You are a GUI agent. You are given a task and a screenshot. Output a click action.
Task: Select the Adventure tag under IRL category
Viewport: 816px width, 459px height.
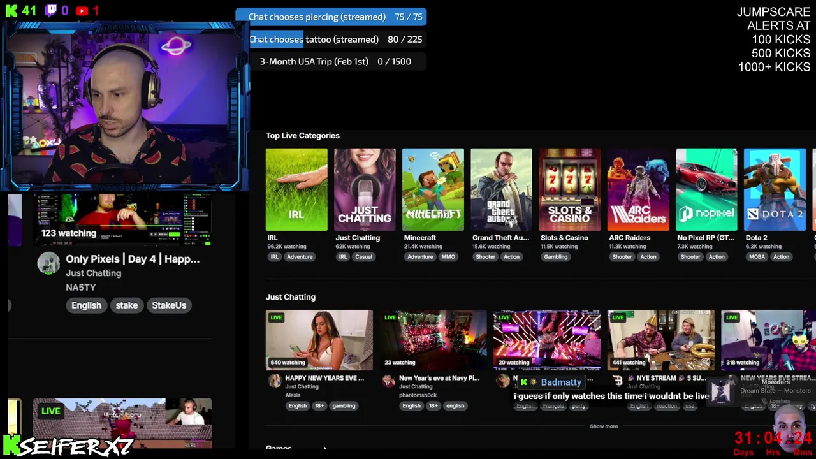point(300,257)
